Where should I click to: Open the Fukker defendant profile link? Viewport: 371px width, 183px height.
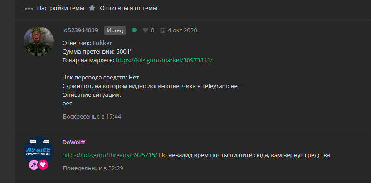coord(102,43)
